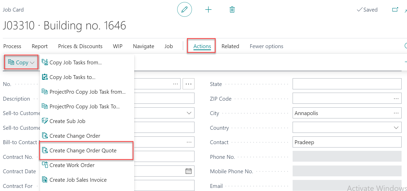Viewport: 407px width, 191px height.
Task: Choose Create Work Order from menu
Action: [72, 165]
